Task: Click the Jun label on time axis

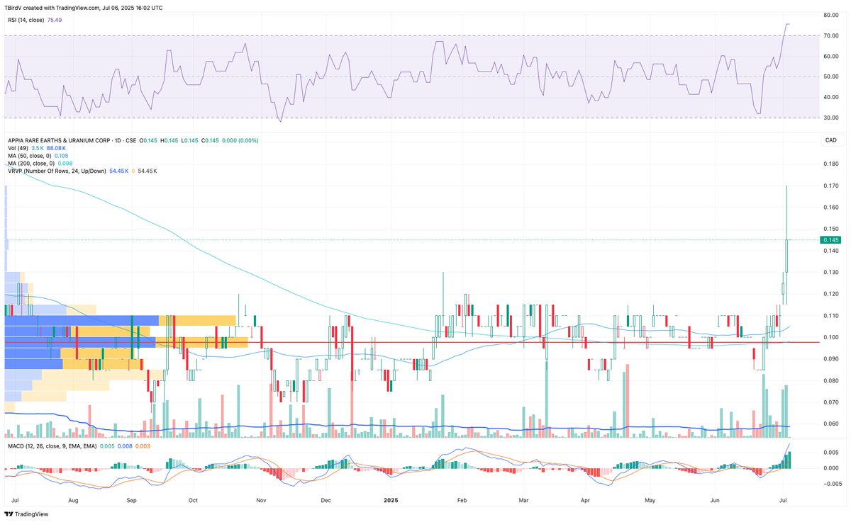Action: [x=715, y=499]
